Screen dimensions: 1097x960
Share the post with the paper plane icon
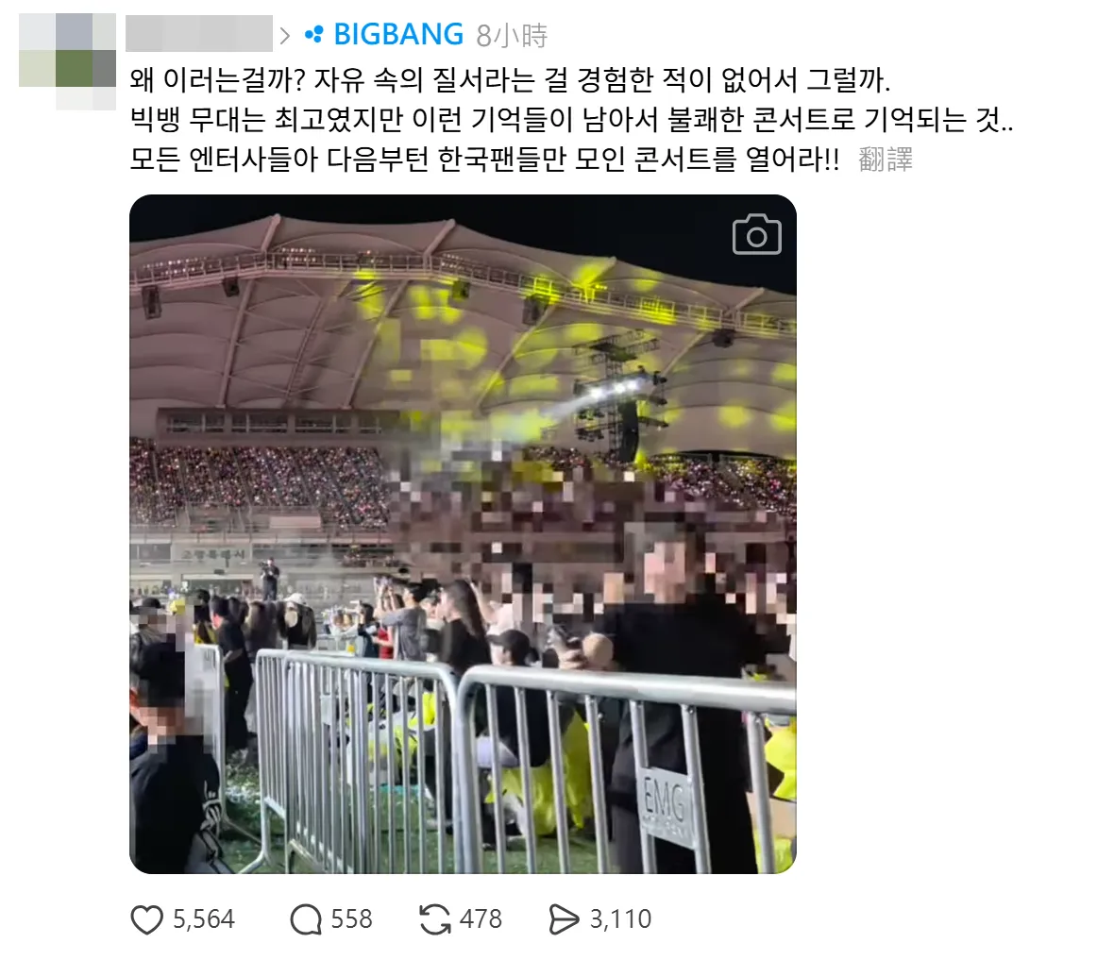click(564, 919)
